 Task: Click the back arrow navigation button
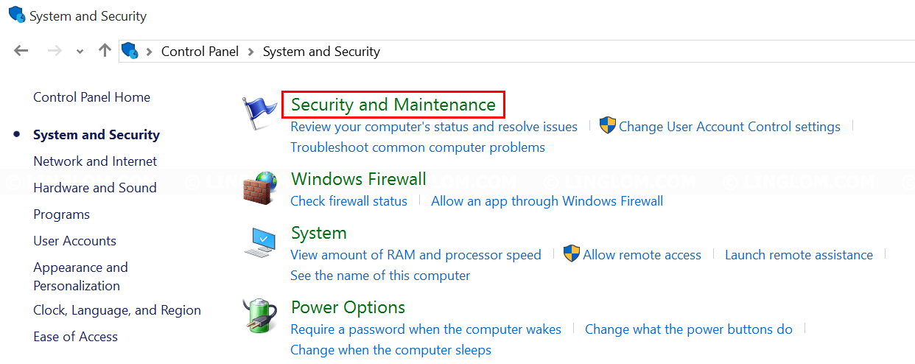[x=21, y=51]
